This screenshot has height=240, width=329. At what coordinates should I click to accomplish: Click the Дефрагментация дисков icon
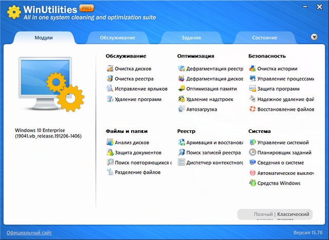click(181, 78)
